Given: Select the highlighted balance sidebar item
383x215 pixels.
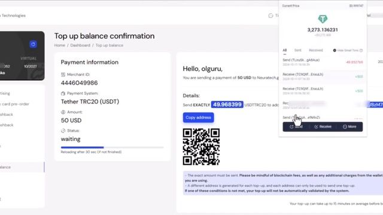Looking at the screenshot, I should tap(22, 167).
